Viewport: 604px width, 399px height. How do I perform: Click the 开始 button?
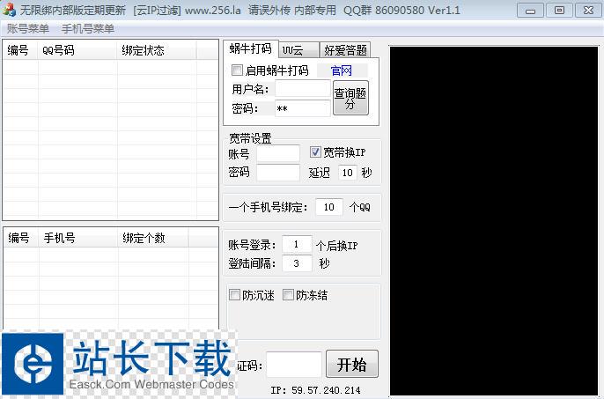(352, 365)
